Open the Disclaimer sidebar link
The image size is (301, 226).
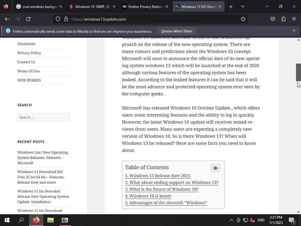pos(26,44)
